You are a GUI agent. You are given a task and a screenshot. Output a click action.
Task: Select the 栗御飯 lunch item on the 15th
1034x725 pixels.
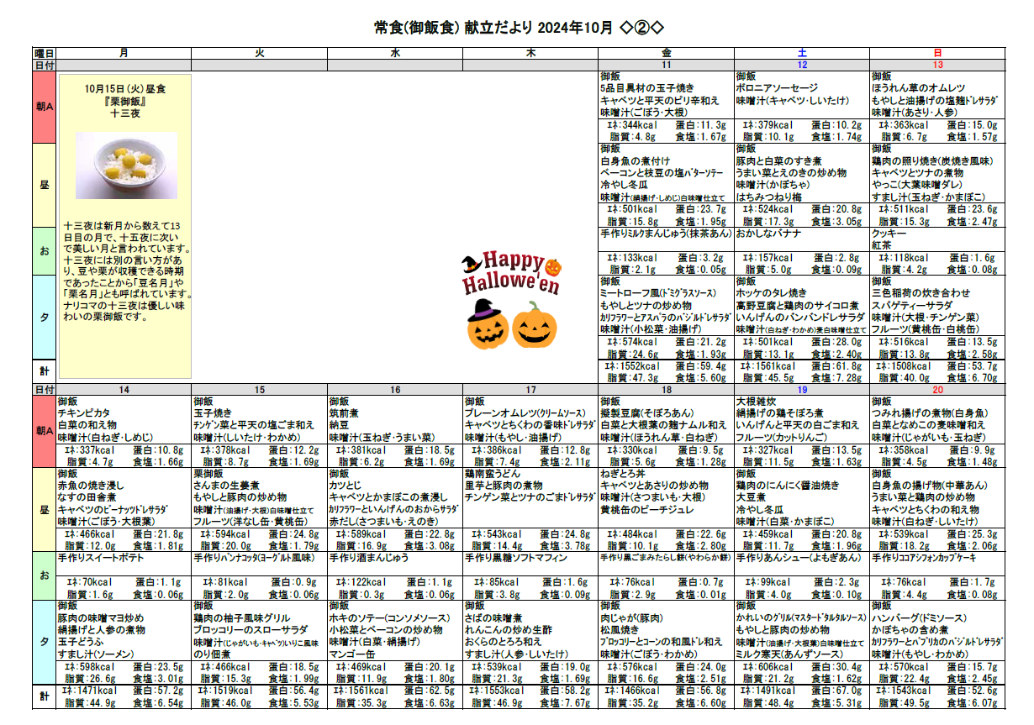(208, 474)
